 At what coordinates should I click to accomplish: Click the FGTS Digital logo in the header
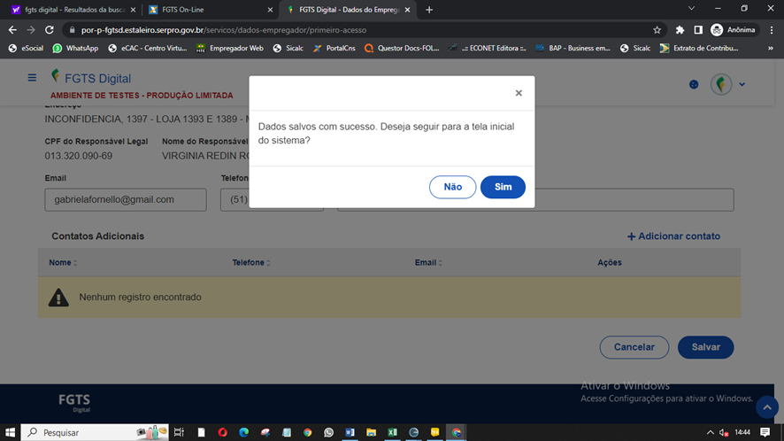[x=91, y=78]
